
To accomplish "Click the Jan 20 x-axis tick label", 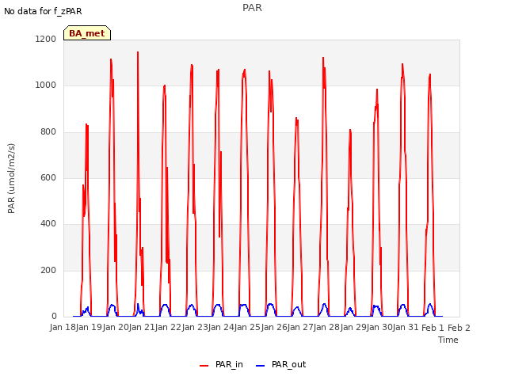I will [x=116, y=328].
